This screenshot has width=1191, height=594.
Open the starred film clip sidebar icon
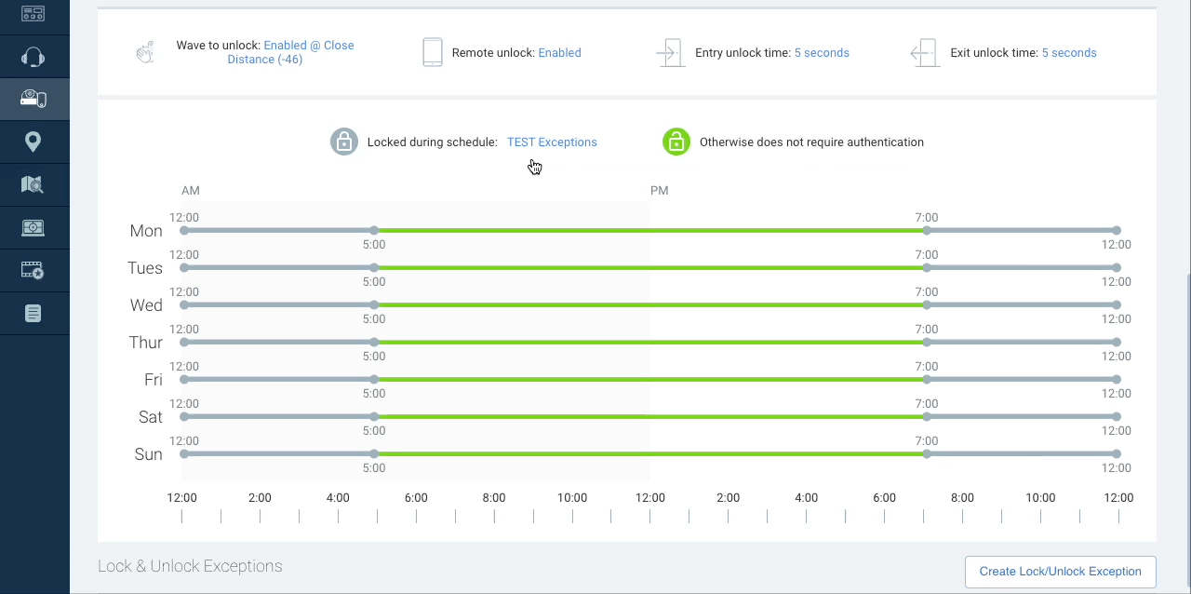click(x=33, y=270)
